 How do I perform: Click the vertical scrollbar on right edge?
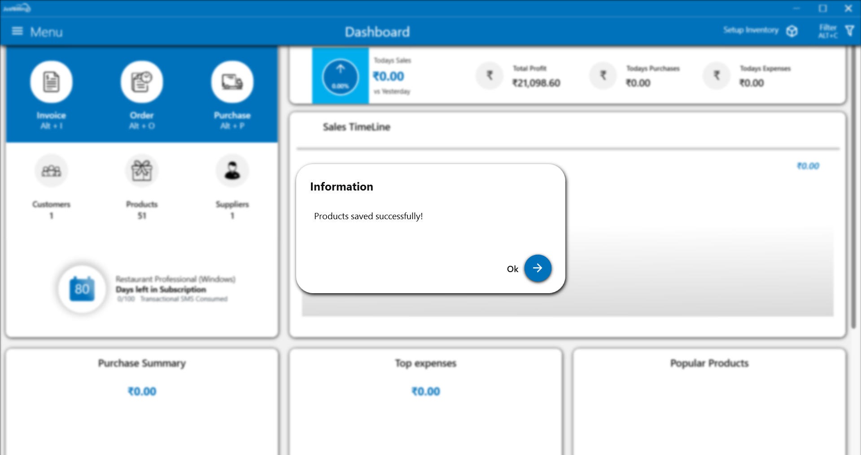[x=853, y=188]
